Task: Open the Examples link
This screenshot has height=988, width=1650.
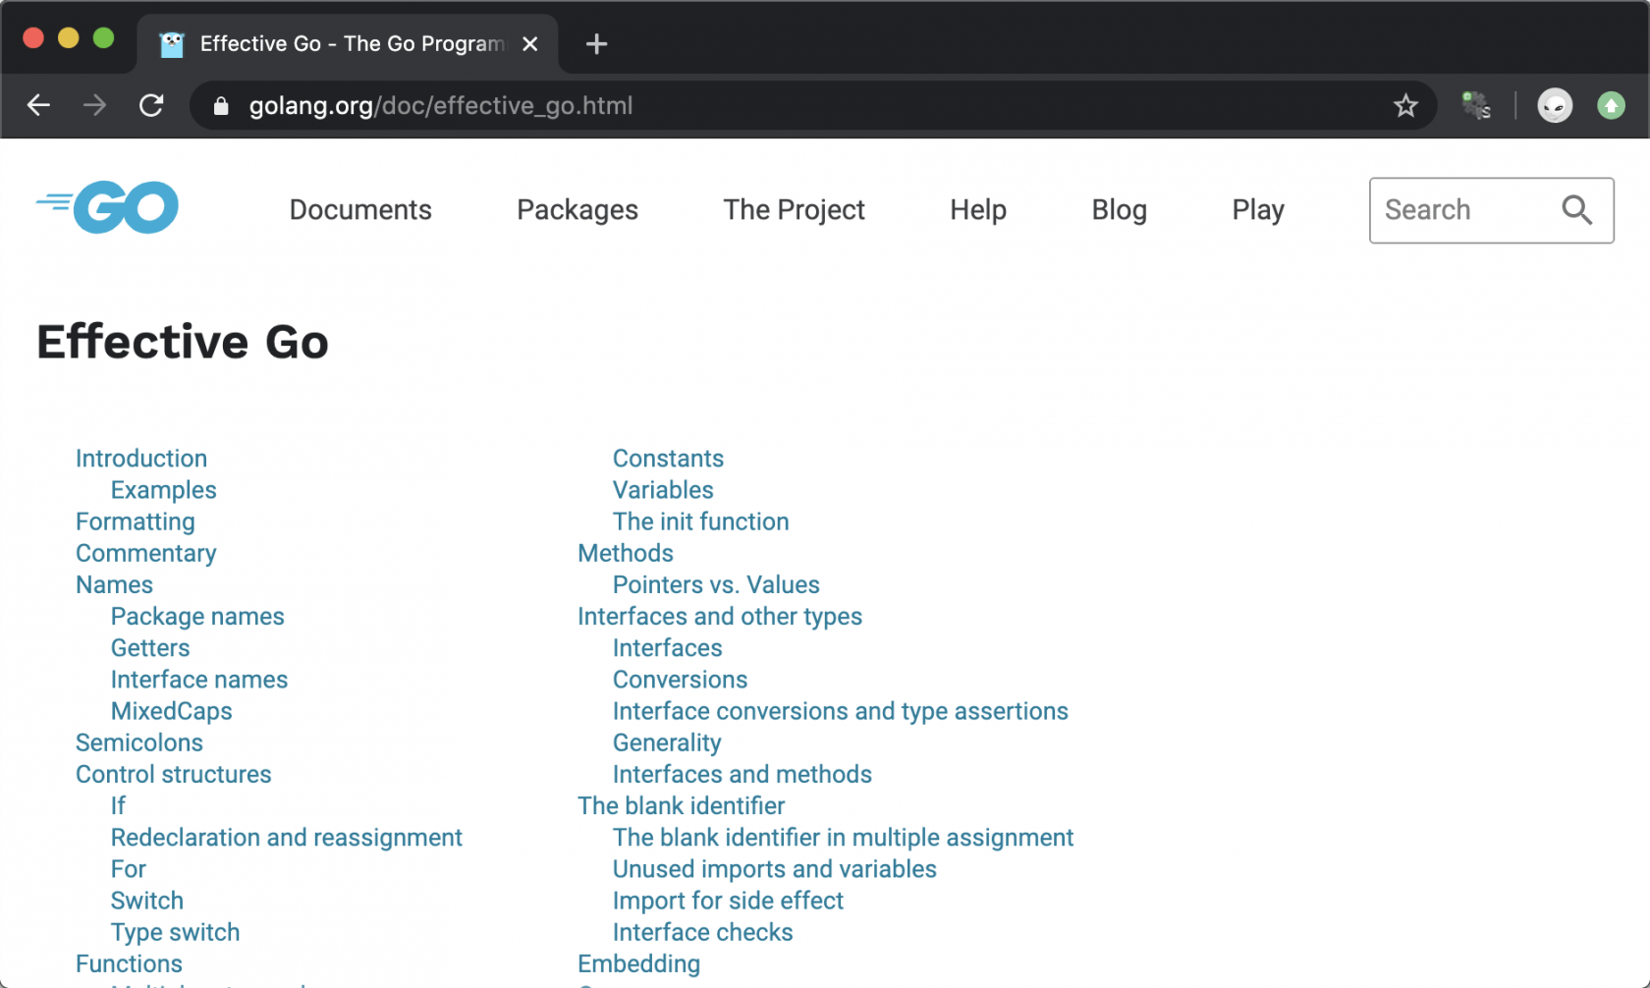Action: pyautogui.click(x=163, y=490)
